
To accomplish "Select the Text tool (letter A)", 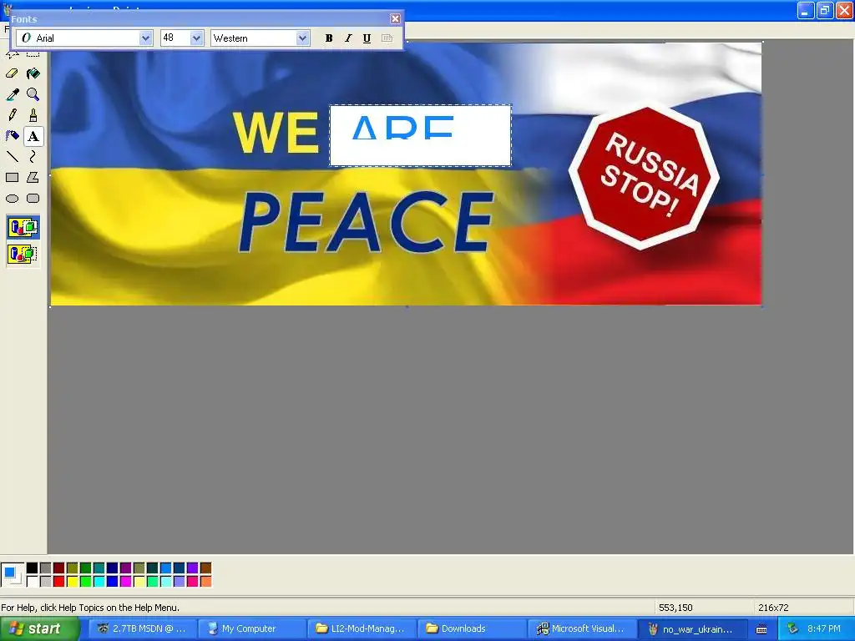I will pyautogui.click(x=33, y=136).
